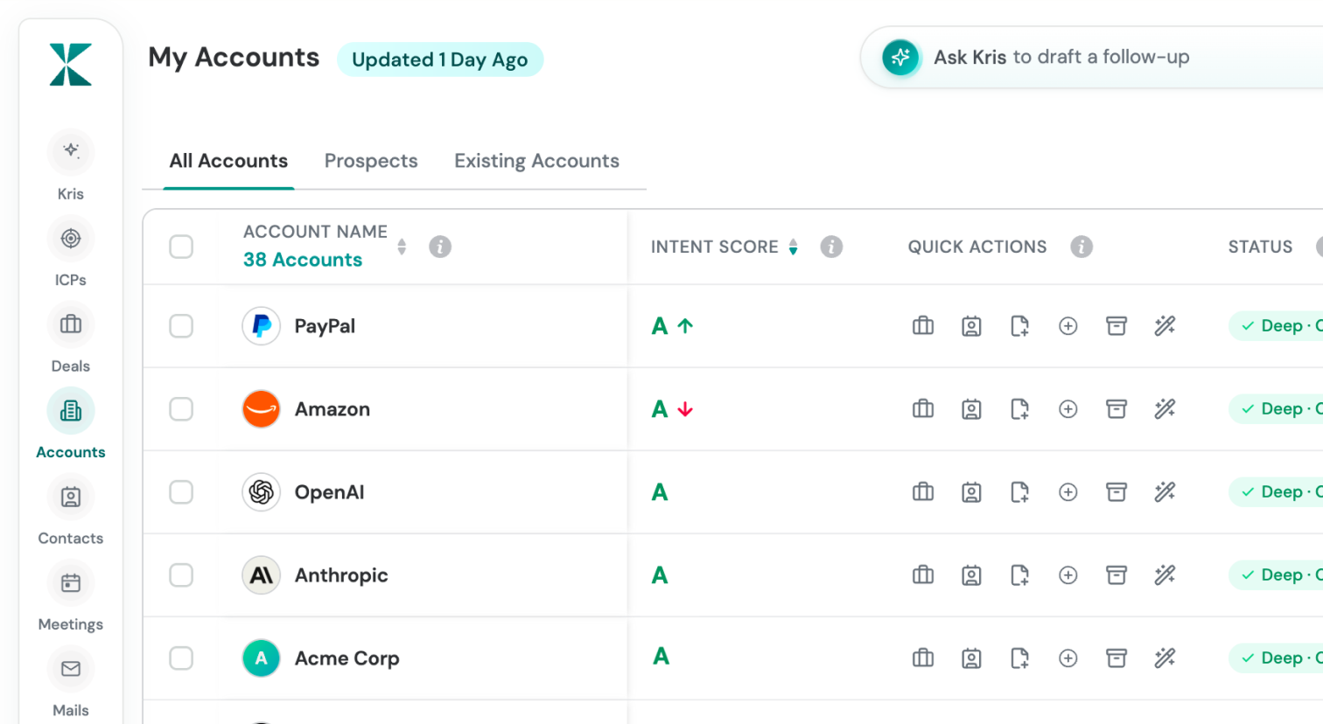This screenshot has height=724, width=1323.
Task: Click the Ask Kris prompt field
Action: (1094, 58)
